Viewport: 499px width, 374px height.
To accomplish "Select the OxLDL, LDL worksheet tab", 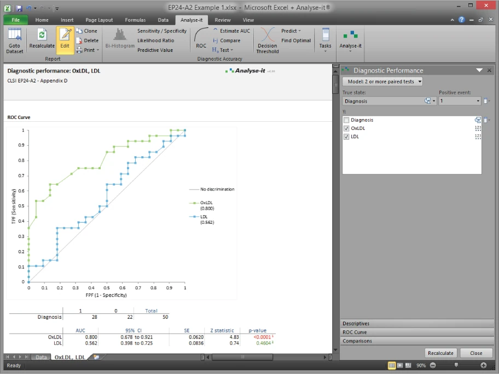I will coord(69,357).
